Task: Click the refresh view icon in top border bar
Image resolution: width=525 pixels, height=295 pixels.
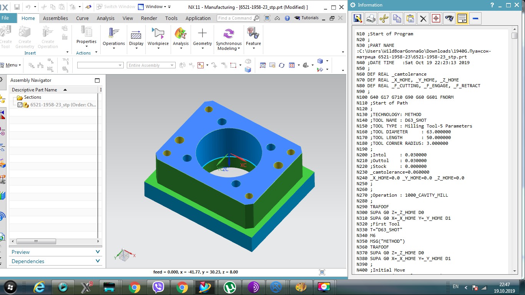Action: (x=282, y=65)
